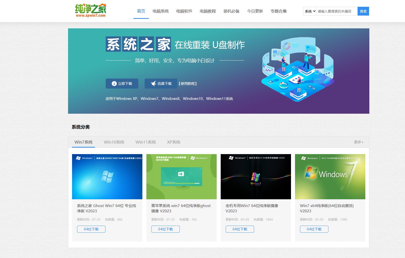405x258 pixels.
Task: Select 装机必备 in the navigation bar
Action: [232, 11]
